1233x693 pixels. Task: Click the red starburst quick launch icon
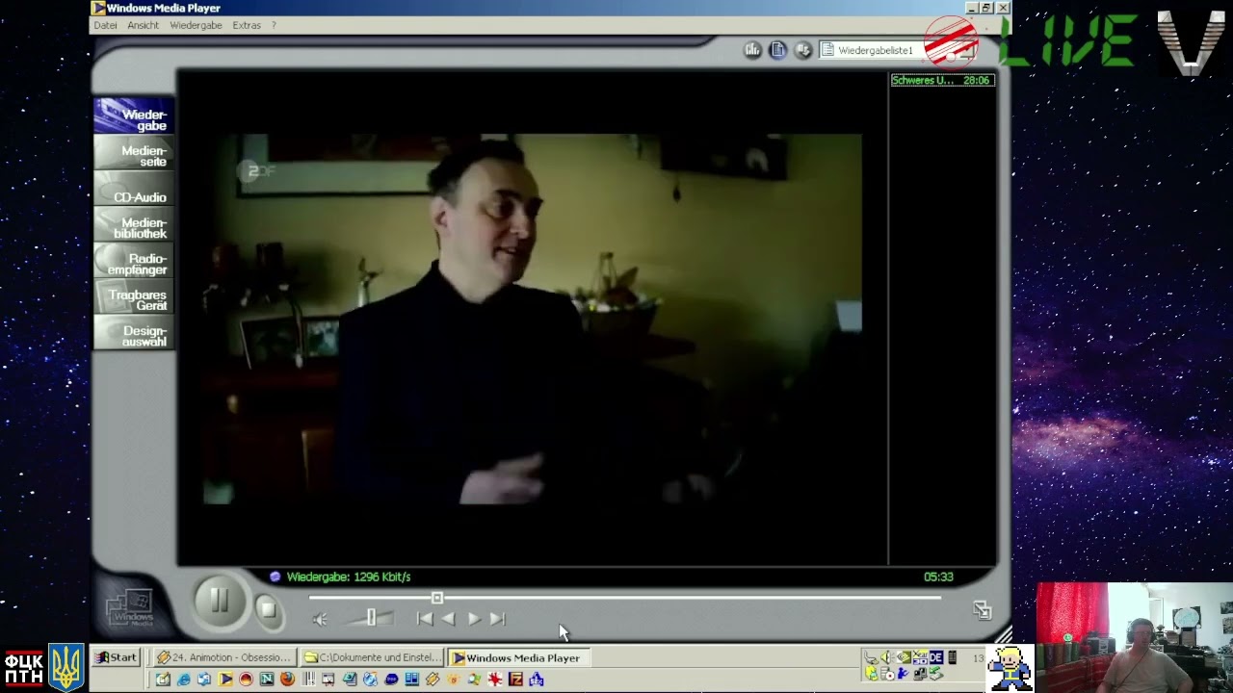(x=495, y=680)
